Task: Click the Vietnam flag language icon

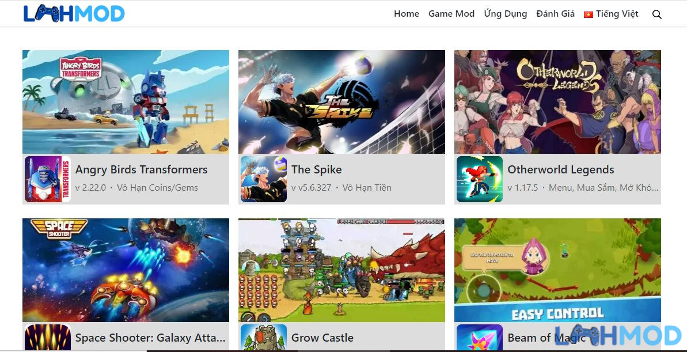Action: click(x=588, y=14)
